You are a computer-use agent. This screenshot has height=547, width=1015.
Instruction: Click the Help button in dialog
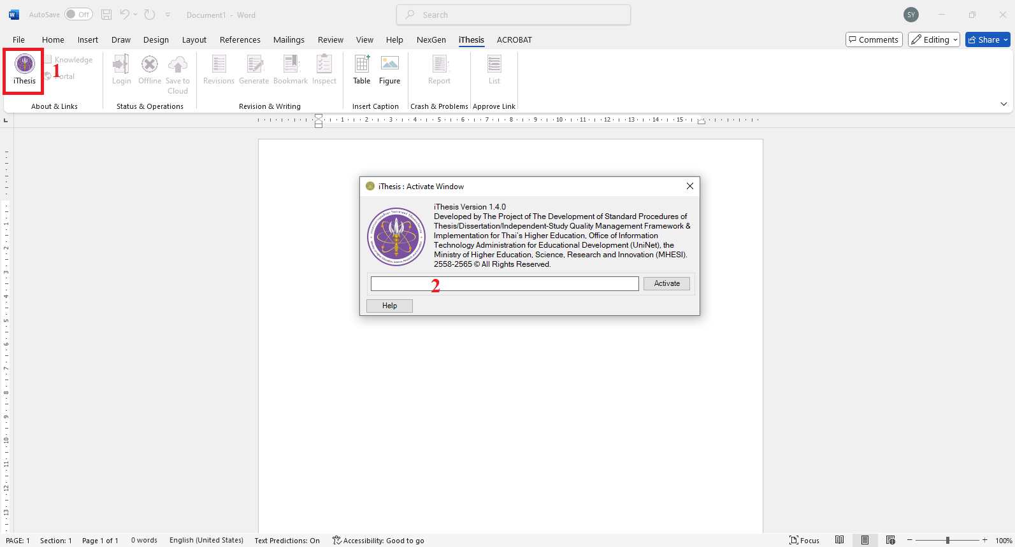[x=389, y=306]
